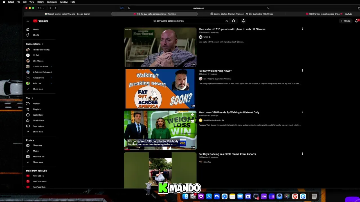Click the youtube.com address field
The height and width of the screenshot is (202, 360).
(x=198, y=8)
